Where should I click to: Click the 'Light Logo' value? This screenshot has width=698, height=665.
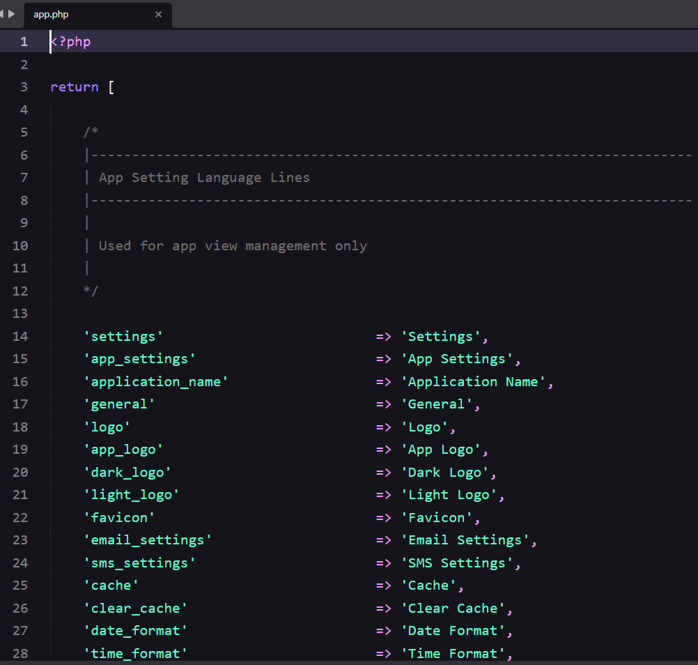point(449,495)
